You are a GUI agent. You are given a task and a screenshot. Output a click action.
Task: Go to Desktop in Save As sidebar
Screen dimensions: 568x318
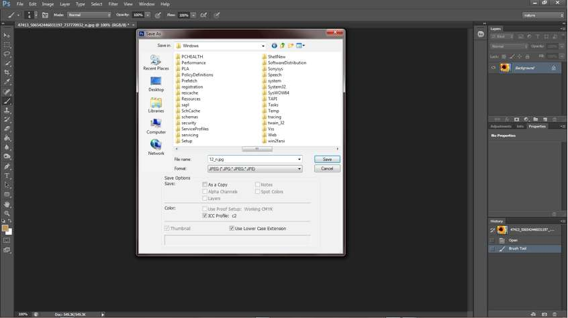point(156,84)
